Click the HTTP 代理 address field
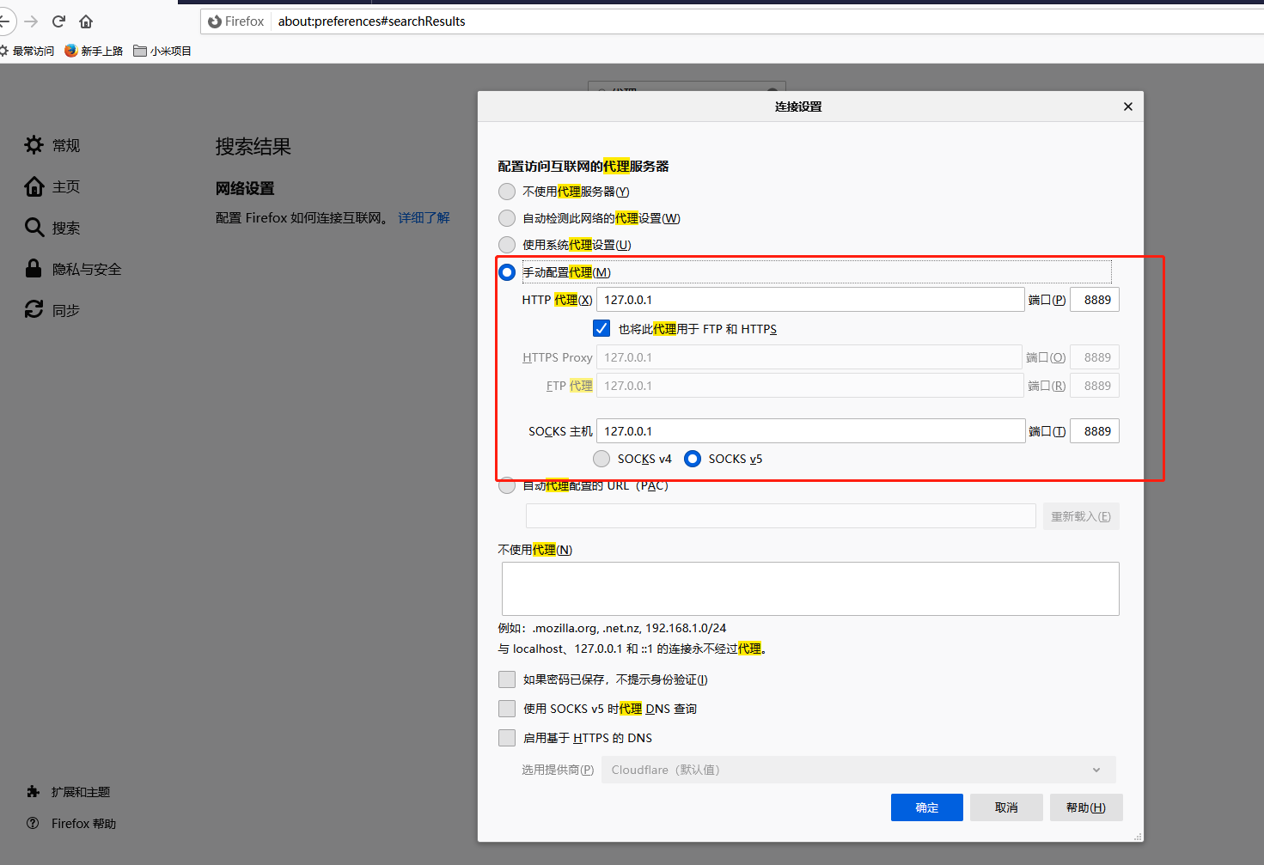The image size is (1264, 865). pyautogui.click(x=809, y=299)
